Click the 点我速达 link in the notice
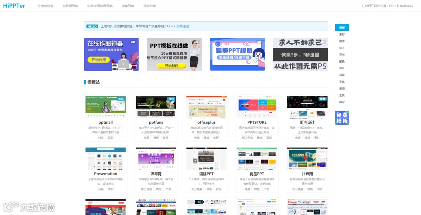Image resolution: width=421 pixels, height=215 pixels. coord(182,26)
